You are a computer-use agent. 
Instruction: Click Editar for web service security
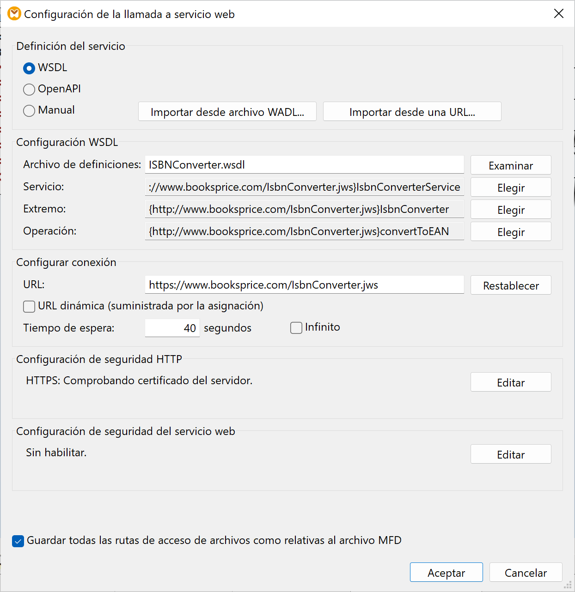(510, 454)
